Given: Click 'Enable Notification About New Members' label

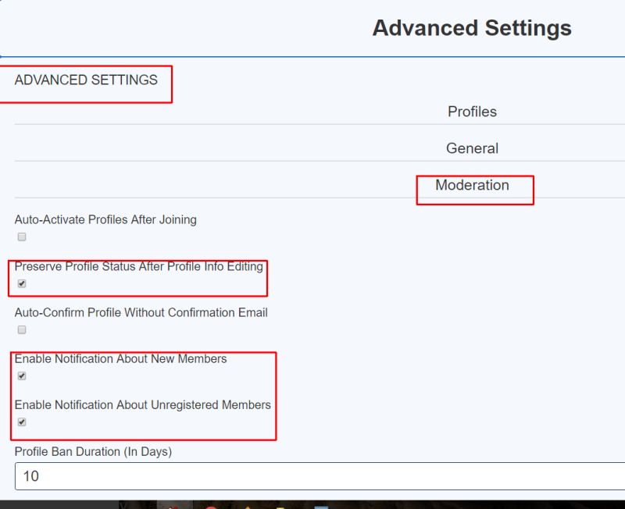Looking at the screenshot, I should (120, 358).
